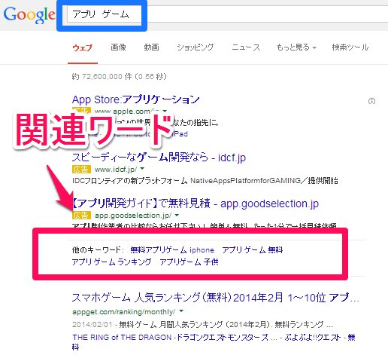Click the ad info icon at right

pos(371,101)
